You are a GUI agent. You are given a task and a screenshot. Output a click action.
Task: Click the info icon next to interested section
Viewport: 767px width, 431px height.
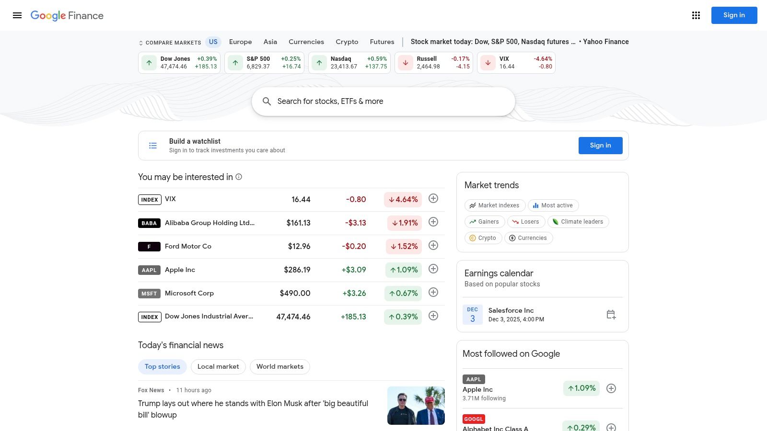pyautogui.click(x=239, y=177)
